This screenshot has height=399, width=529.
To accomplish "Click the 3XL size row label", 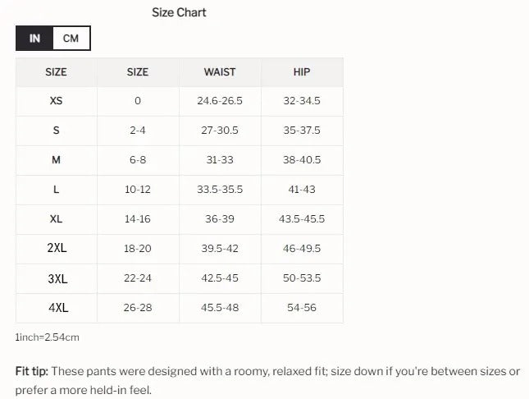I will point(57,278).
